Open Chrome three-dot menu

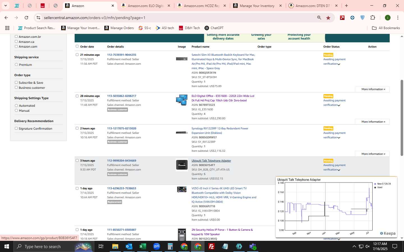tap(398, 18)
